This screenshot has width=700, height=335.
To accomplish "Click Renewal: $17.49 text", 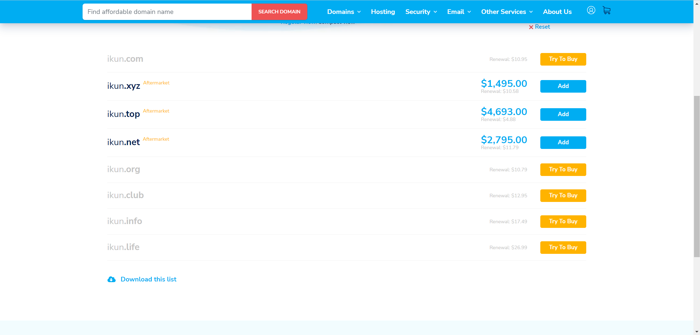I will pos(508,222).
